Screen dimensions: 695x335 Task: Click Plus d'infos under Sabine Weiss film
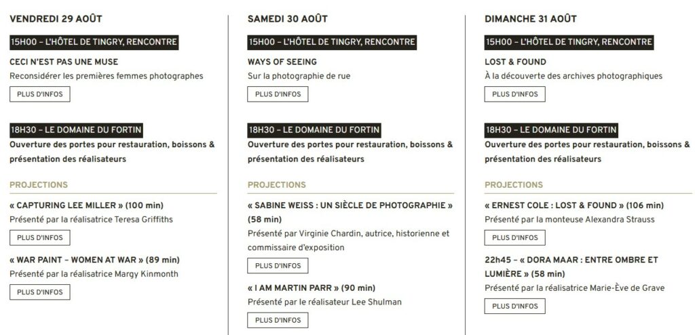(x=278, y=265)
